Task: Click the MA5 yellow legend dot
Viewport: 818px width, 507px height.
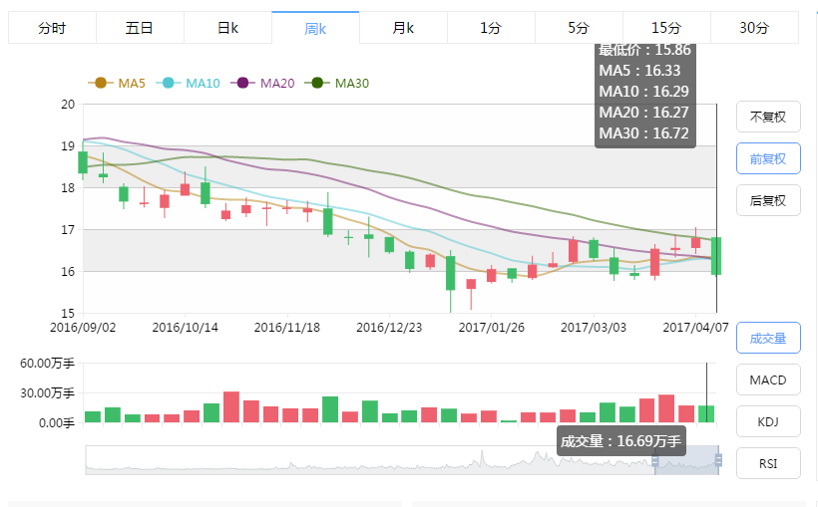Action: pyautogui.click(x=101, y=83)
